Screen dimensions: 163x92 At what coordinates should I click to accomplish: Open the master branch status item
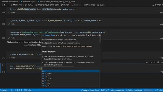click(x=4, y=90)
